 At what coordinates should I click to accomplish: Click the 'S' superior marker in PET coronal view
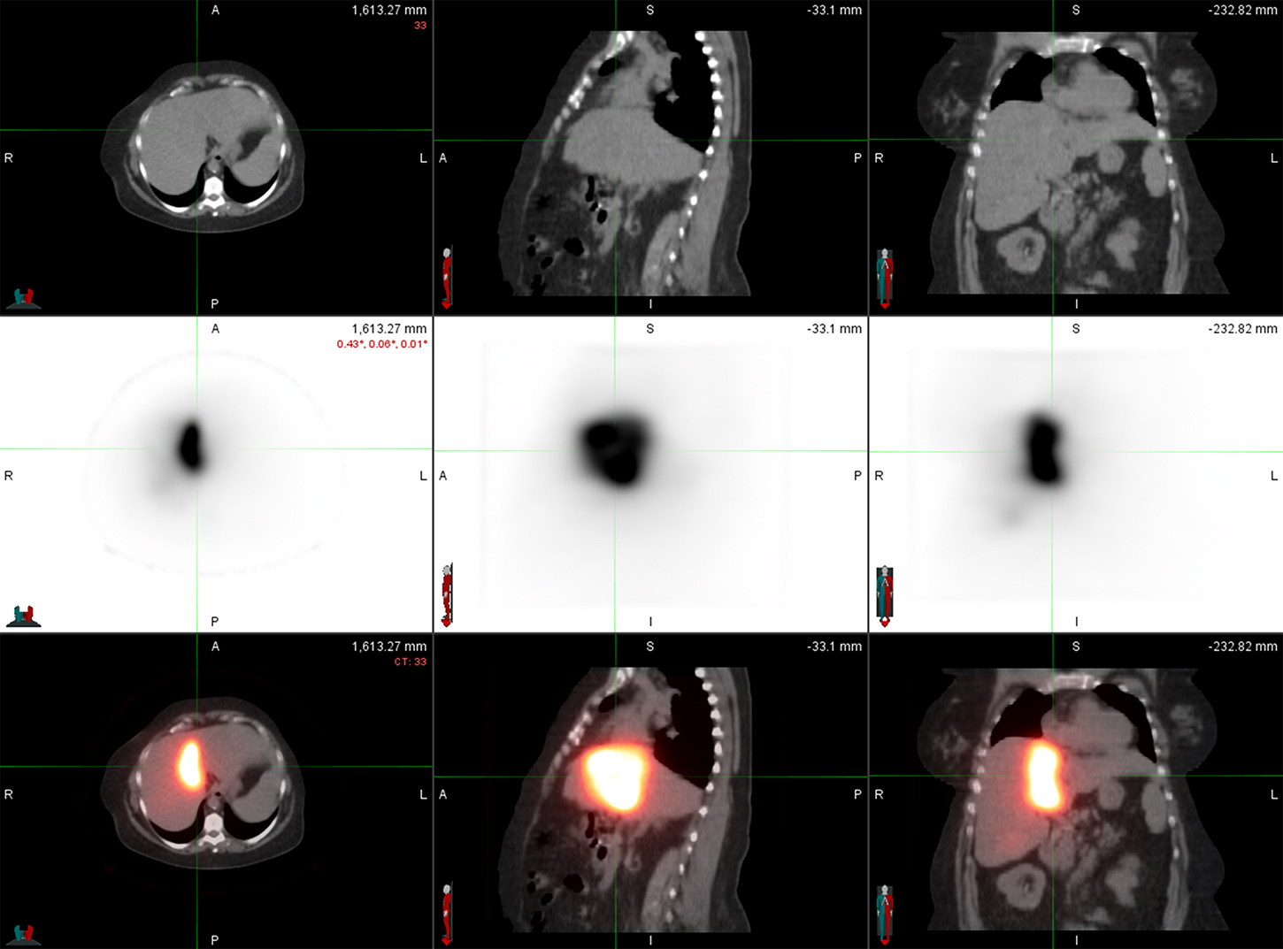[1076, 328]
